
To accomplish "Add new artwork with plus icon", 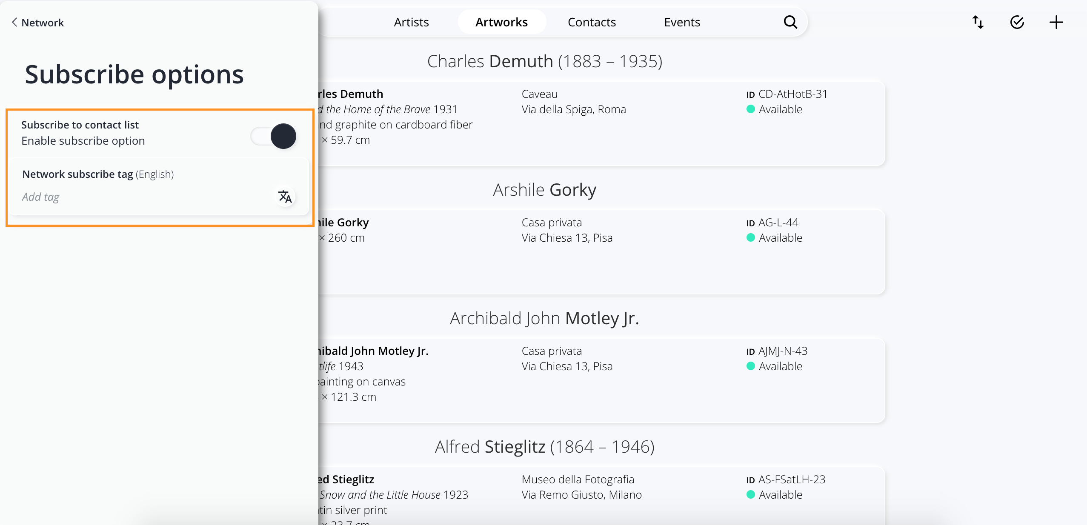I will [1056, 22].
